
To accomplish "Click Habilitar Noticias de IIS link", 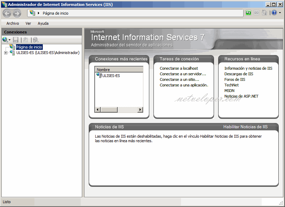I will pyautogui.click(x=245, y=127).
